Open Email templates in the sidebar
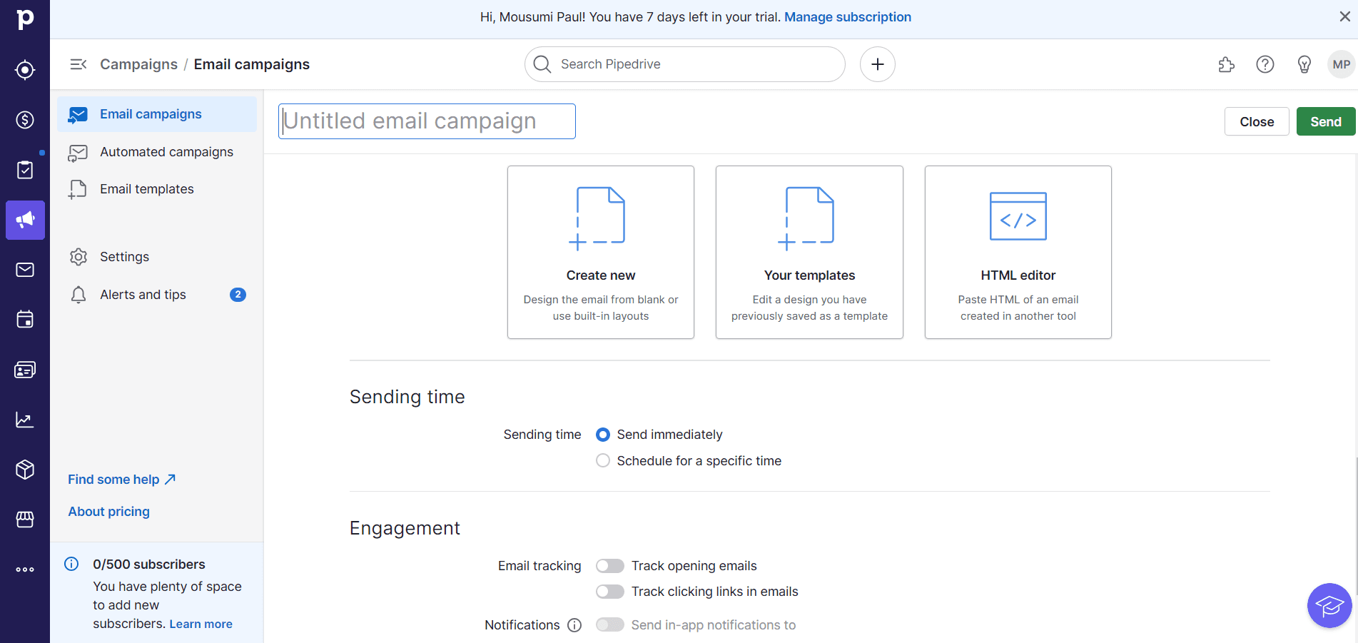 tap(146, 188)
